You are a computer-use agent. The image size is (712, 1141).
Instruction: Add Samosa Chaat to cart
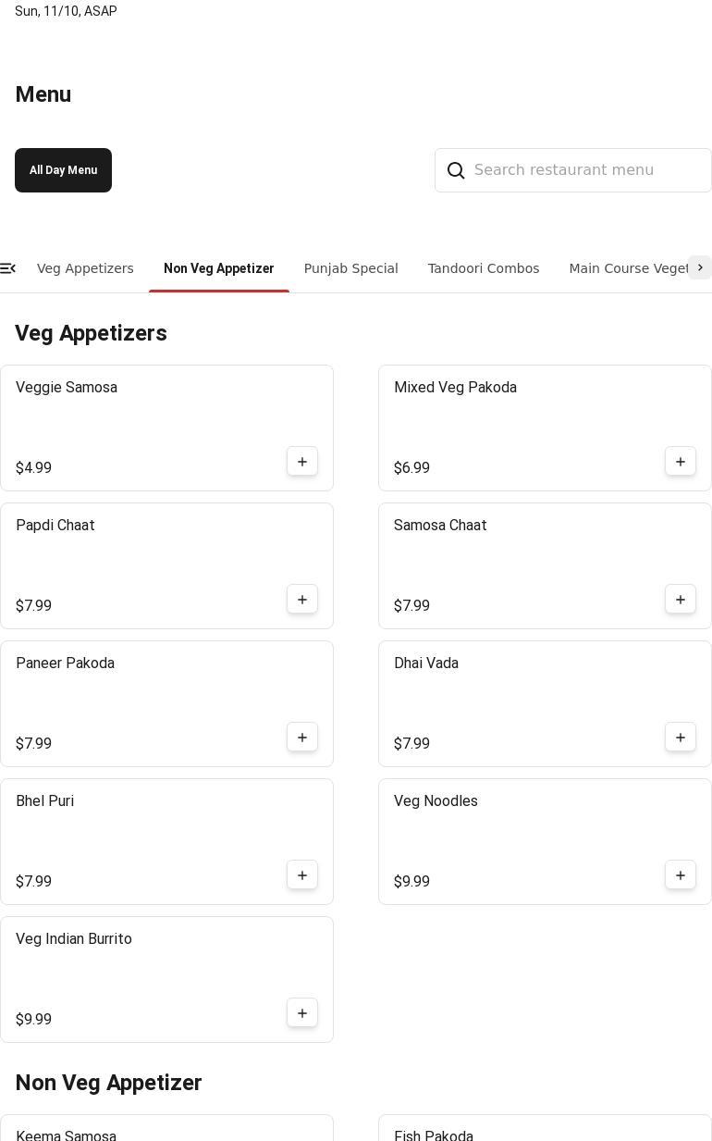click(x=681, y=600)
